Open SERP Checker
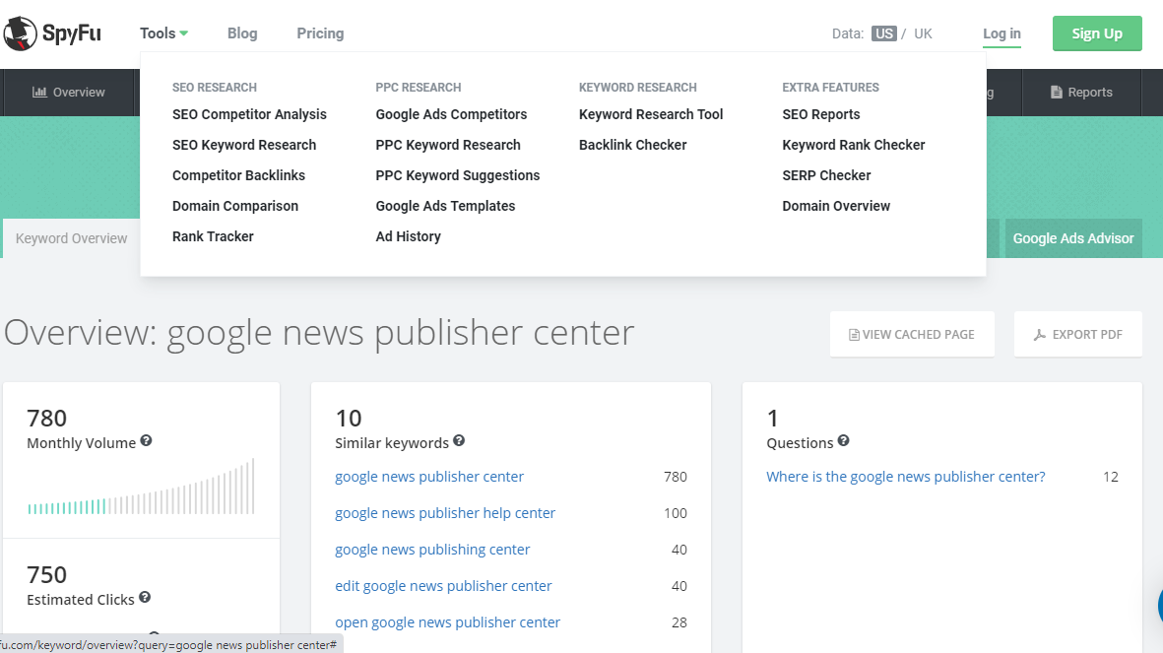This screenshot has height=653, width=1163. [x=826, y=175]
